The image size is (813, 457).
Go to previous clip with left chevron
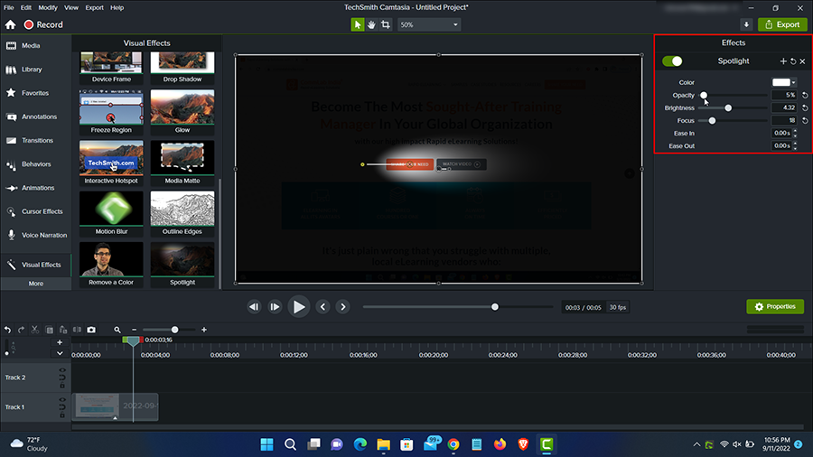323,307
